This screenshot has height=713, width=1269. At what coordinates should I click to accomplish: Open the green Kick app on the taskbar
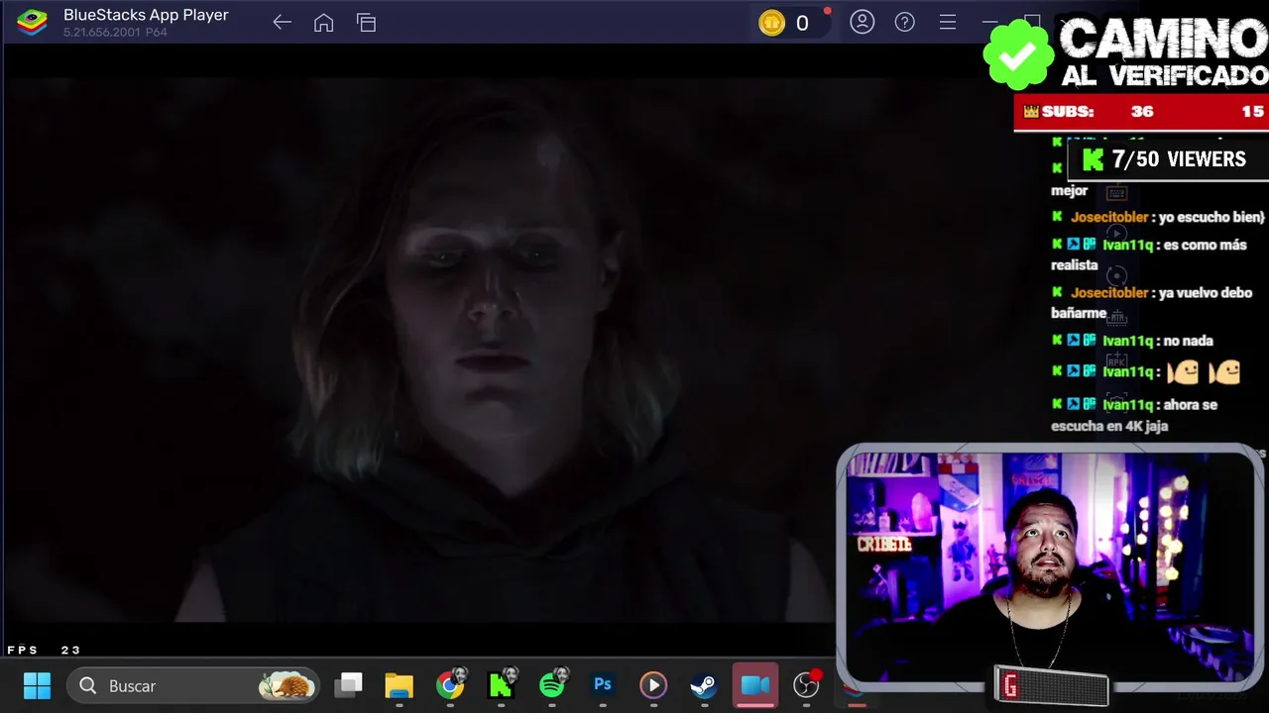click(501, 685)
